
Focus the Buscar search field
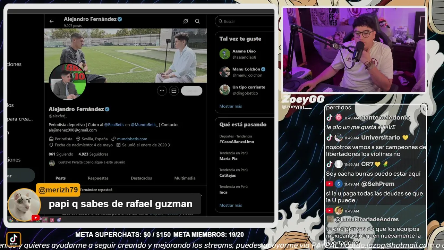pyautogui.click(x=245, y=21)
